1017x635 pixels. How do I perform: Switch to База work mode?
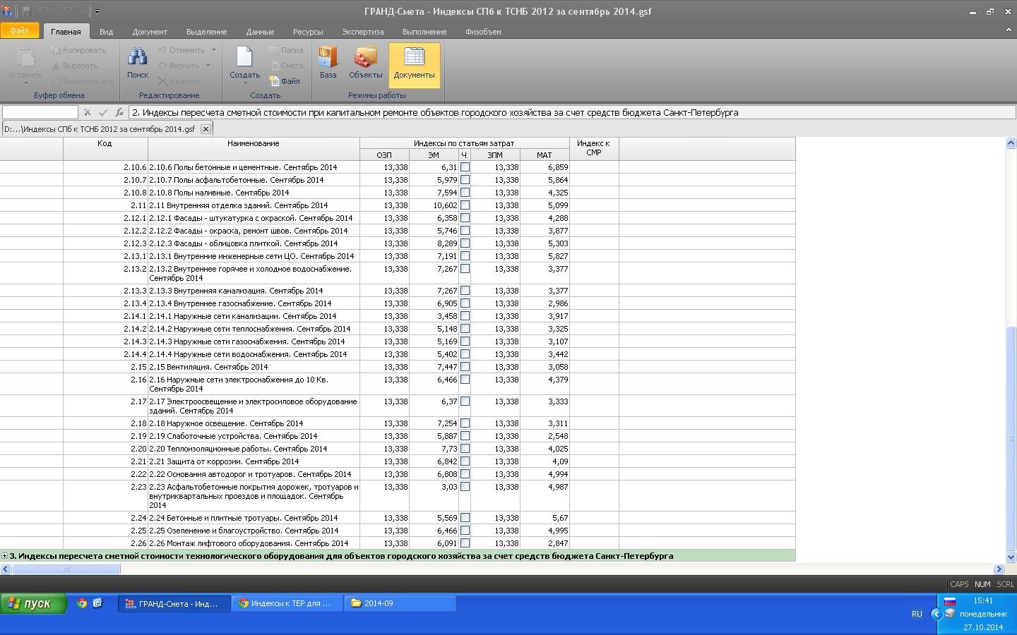point(328,64)
